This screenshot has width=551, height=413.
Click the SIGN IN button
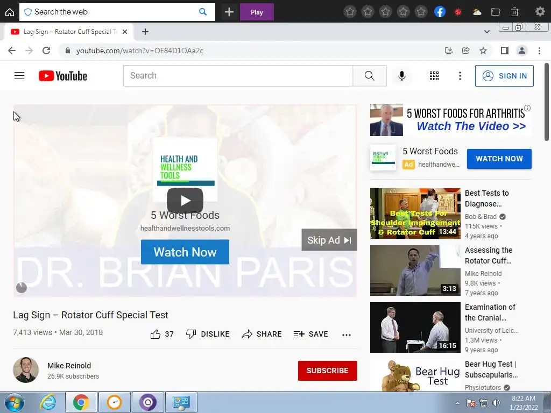[504, 75]
